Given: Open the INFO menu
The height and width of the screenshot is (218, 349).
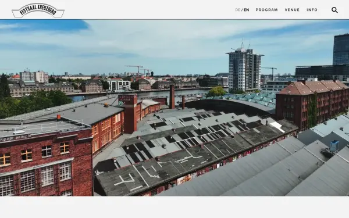Looking at the screenshot, I should coord(312,10).
